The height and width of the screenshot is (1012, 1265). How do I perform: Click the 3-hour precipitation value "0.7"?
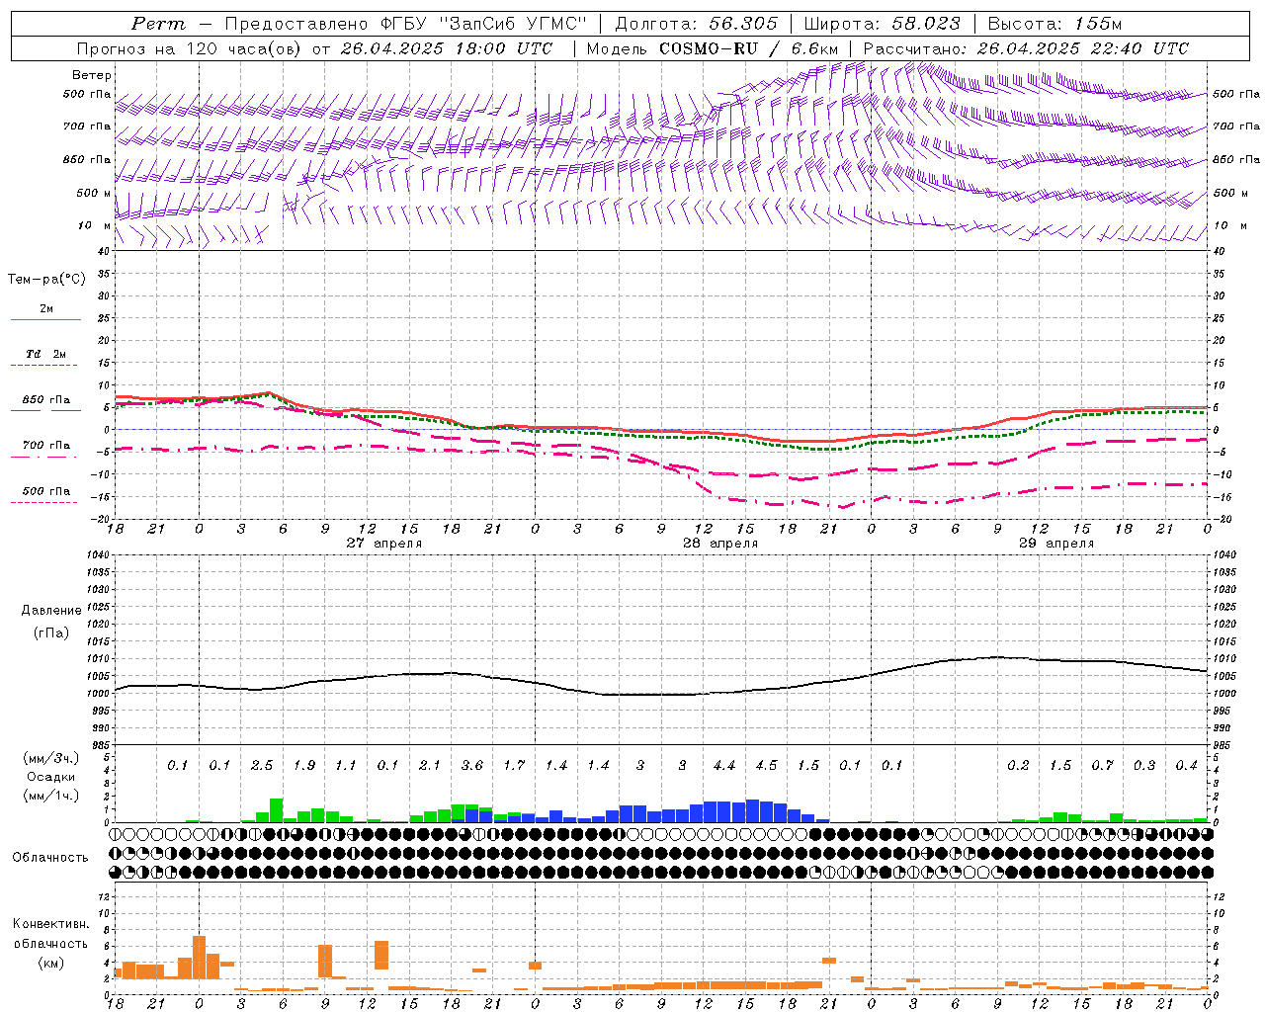[x=1102, y=765]
